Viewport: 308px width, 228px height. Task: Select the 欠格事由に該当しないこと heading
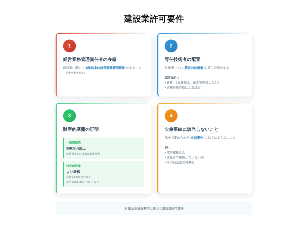coord(191,129)
